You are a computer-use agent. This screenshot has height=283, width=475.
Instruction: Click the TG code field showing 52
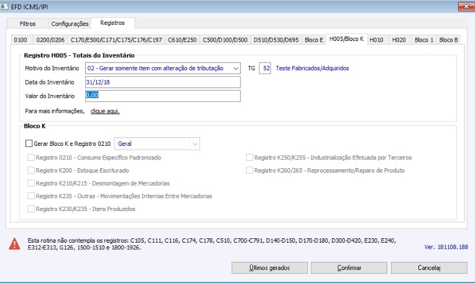point(265,68)
